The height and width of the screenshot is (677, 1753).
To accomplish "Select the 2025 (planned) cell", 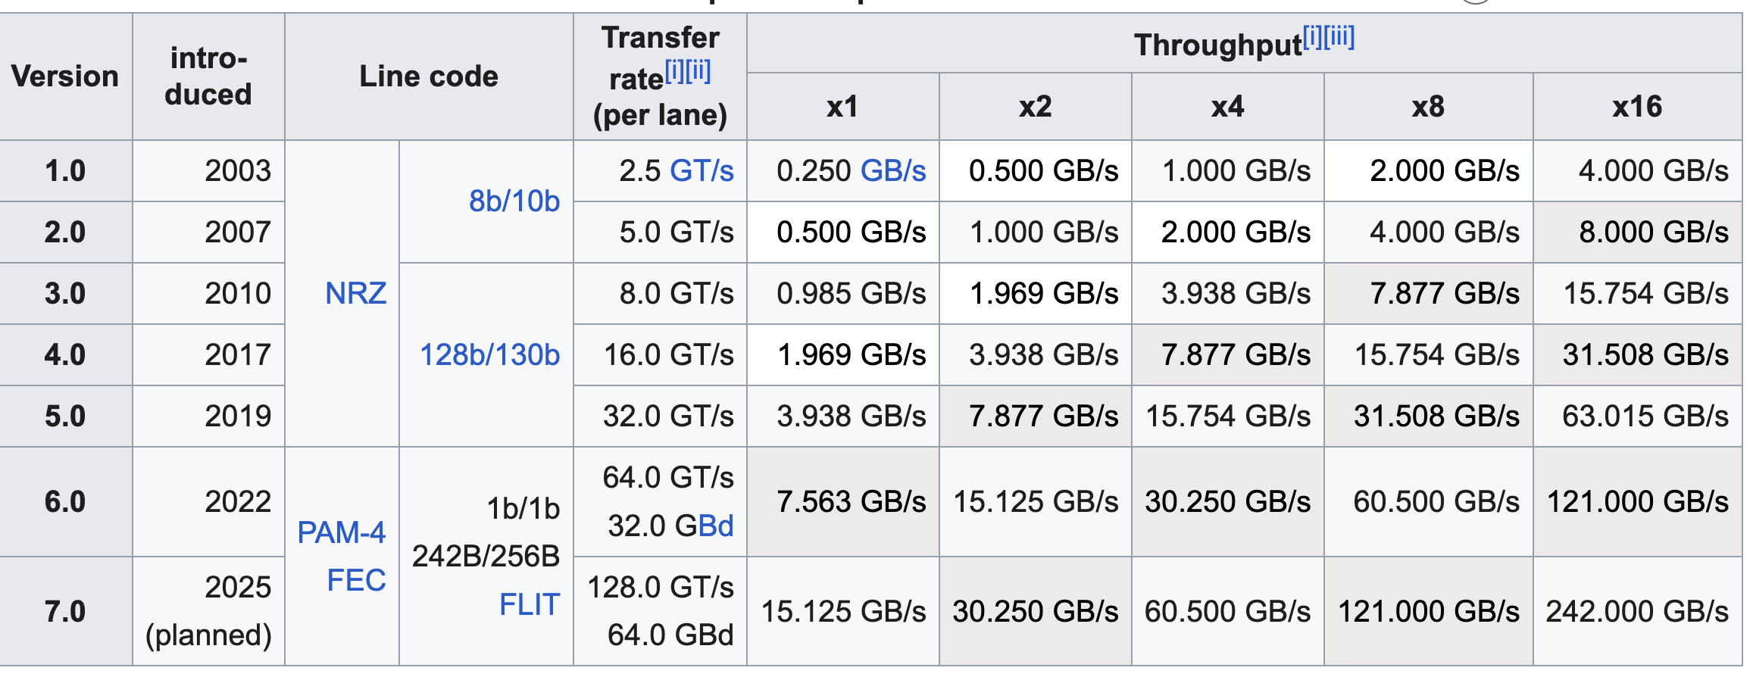I will [208, 612].
